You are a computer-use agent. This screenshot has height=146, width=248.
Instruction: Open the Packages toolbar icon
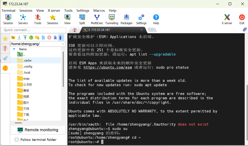(126, 19)
